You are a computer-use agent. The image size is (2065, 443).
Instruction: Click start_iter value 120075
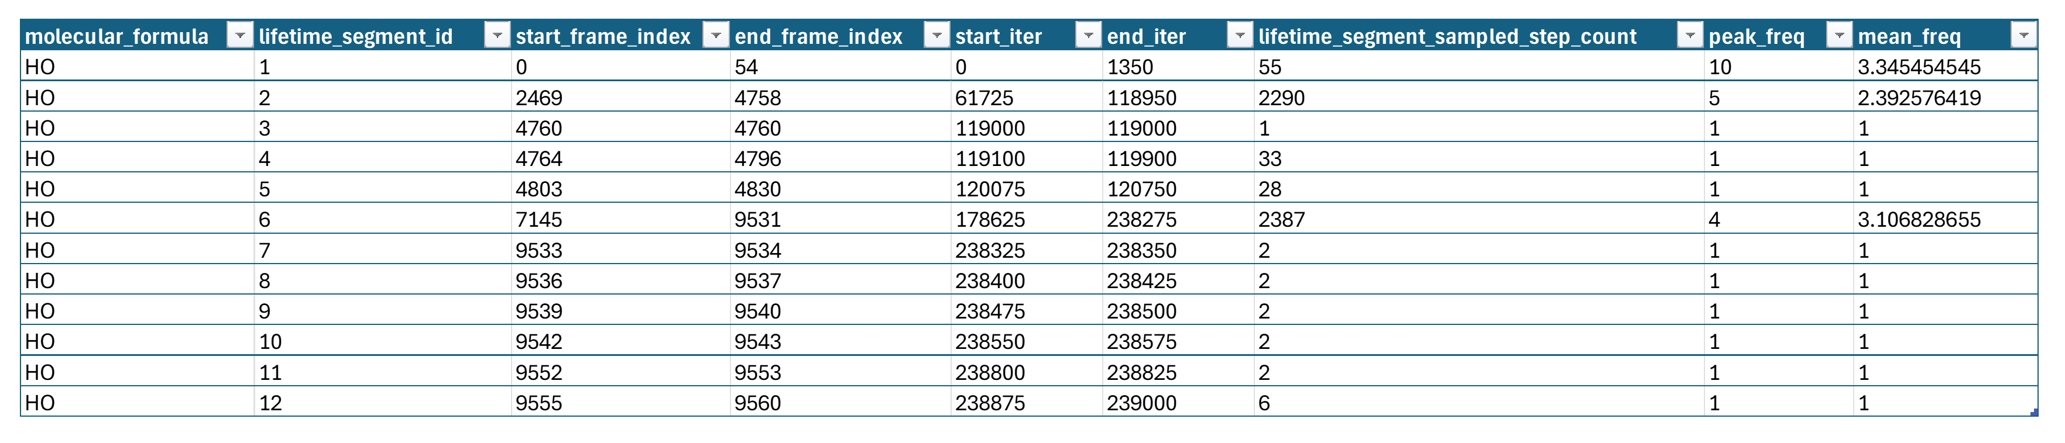click(x=990, y=189)
